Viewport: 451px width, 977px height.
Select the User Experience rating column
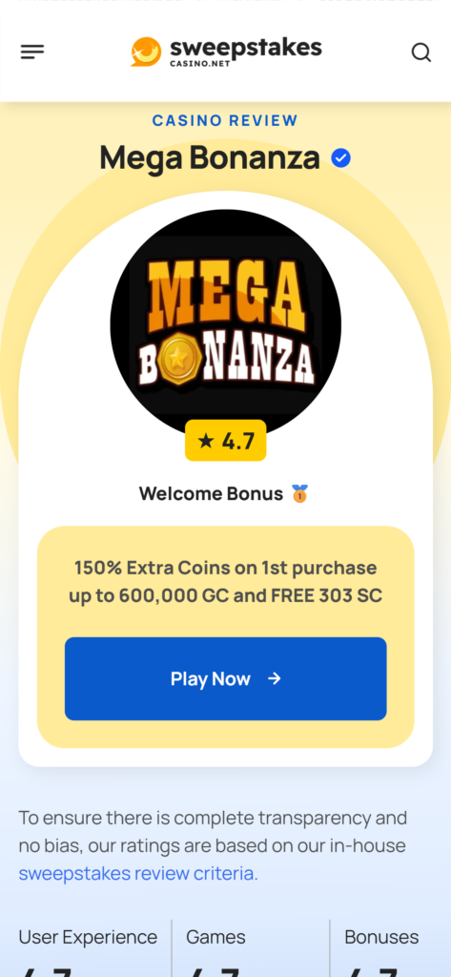tap(88, 947)
